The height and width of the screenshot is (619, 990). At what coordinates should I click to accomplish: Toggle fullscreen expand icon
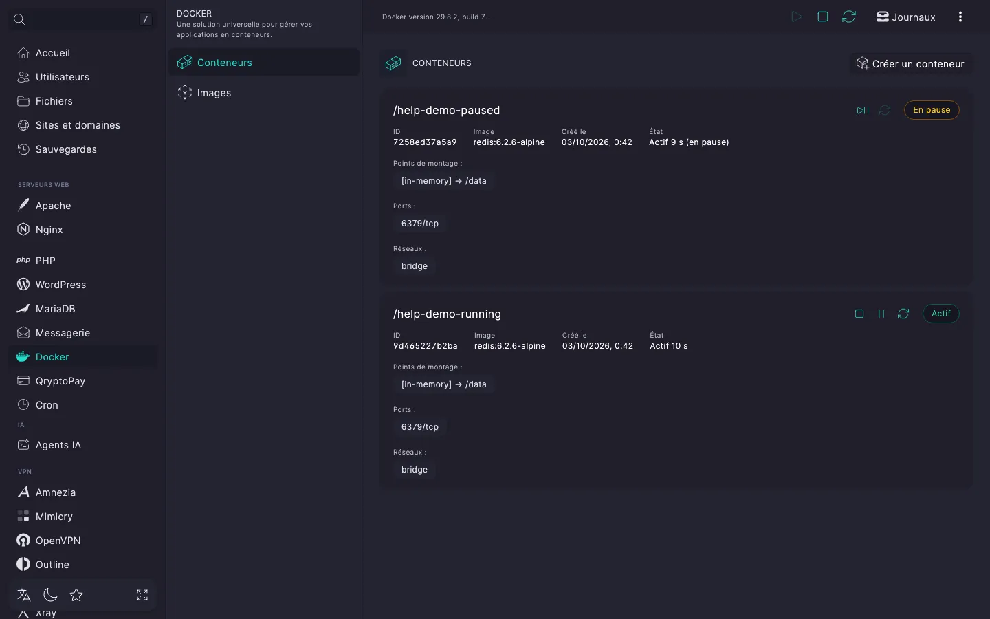[142, 595]
